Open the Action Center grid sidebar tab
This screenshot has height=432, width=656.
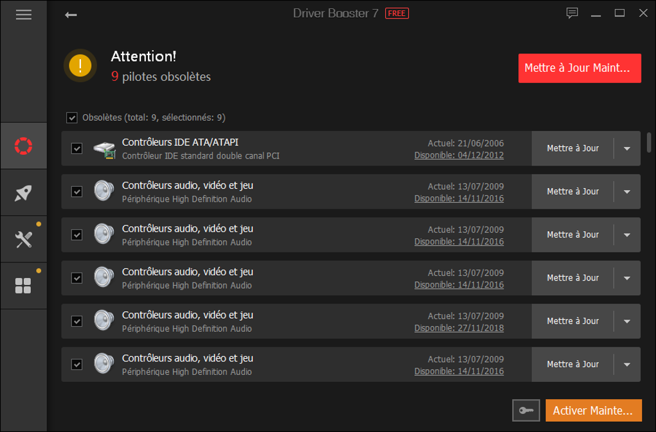[23, 286]
